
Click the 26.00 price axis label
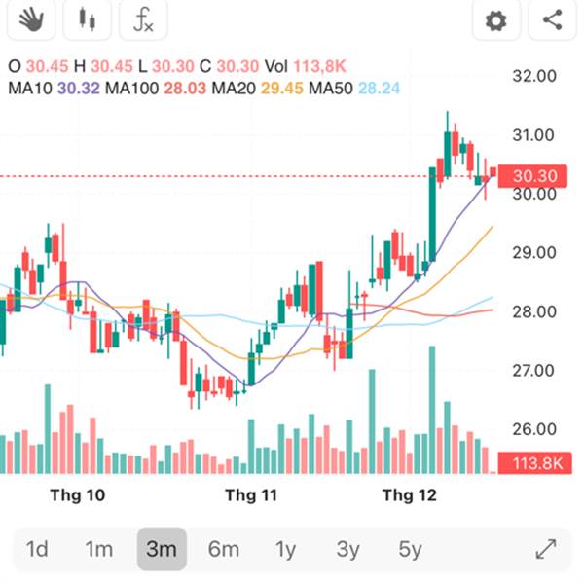coord(534,429)
